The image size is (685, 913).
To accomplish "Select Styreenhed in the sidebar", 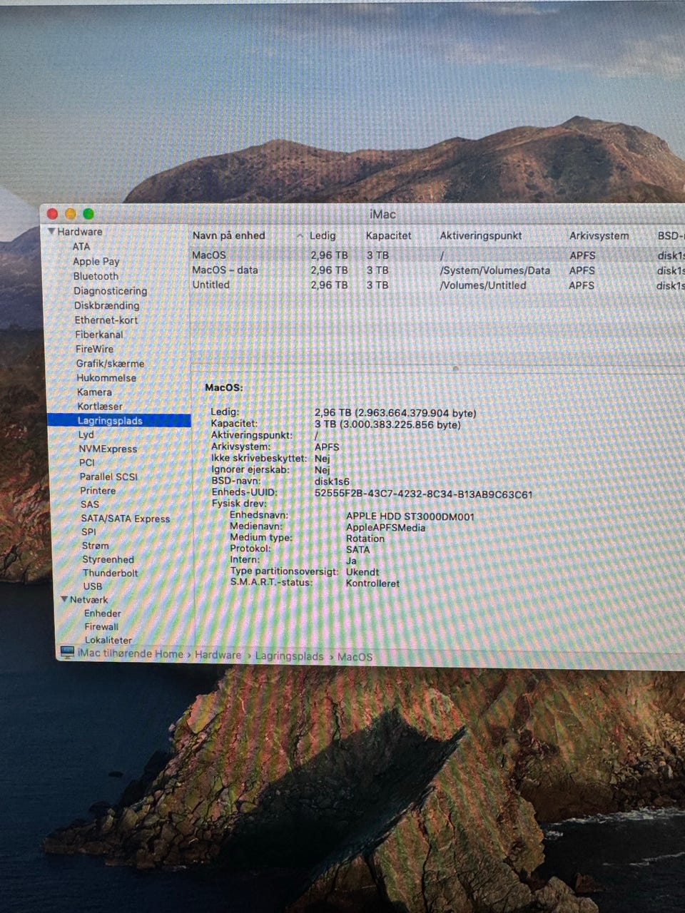I will click(x=108, y=559).
